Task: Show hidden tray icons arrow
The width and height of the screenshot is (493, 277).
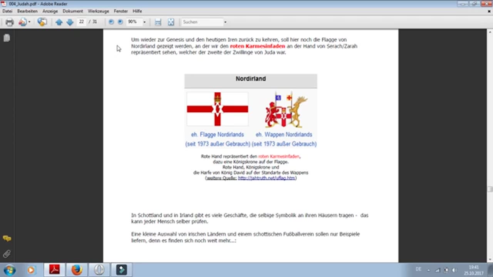Action: pos(429,270)
